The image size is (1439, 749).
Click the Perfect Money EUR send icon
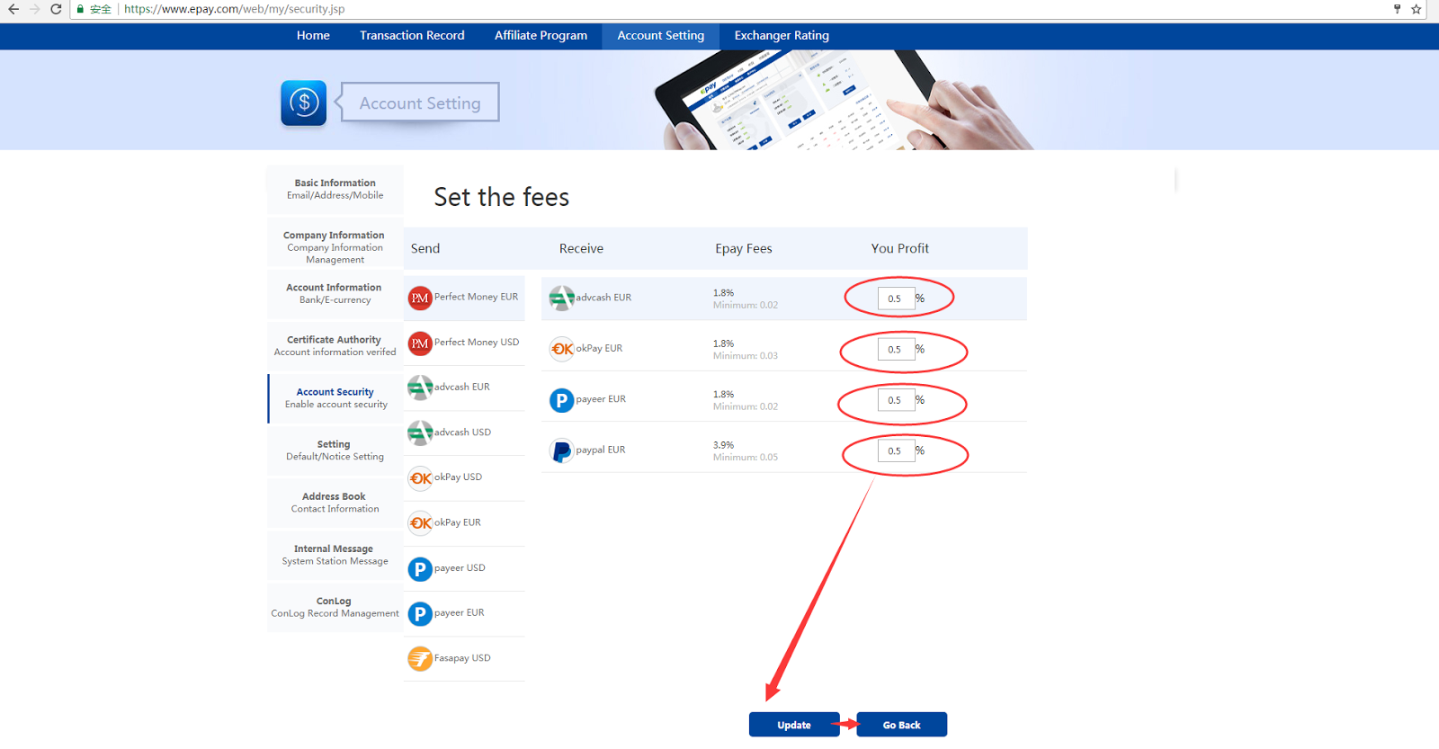click(420, 298)
